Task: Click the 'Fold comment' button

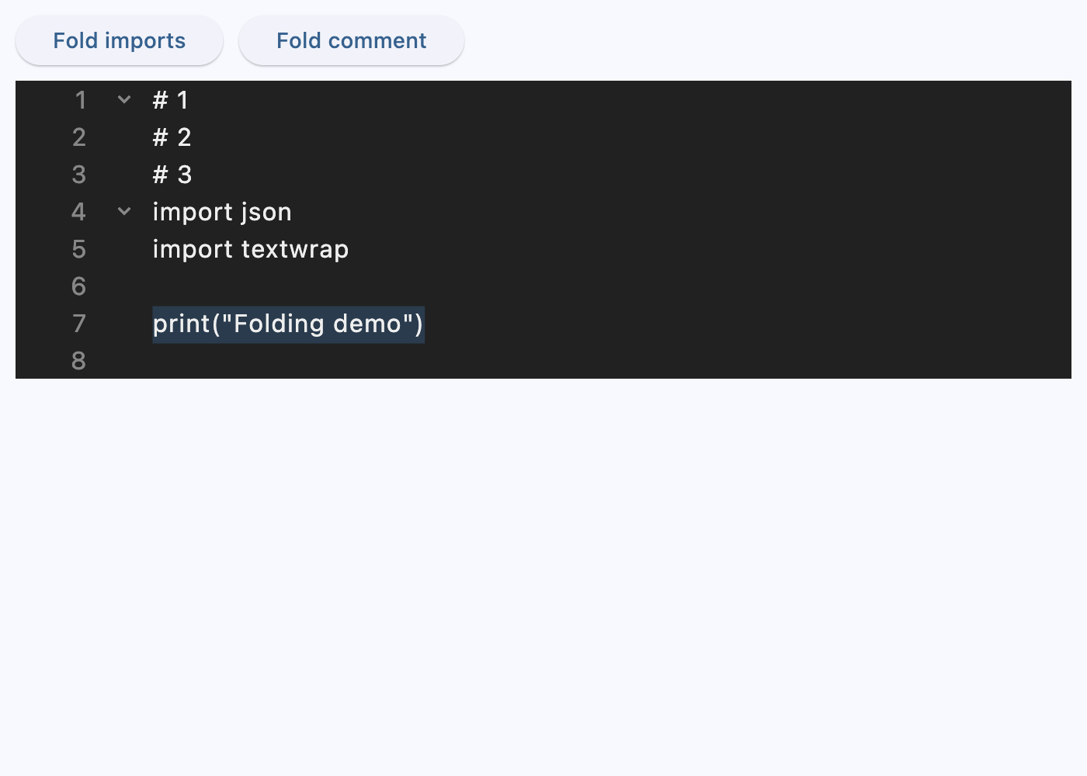Action: click(351, 40)
